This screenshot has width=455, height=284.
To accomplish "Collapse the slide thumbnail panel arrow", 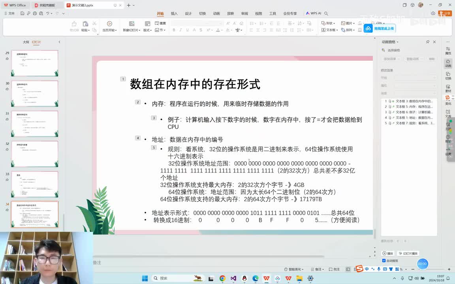I will point(60,42).
